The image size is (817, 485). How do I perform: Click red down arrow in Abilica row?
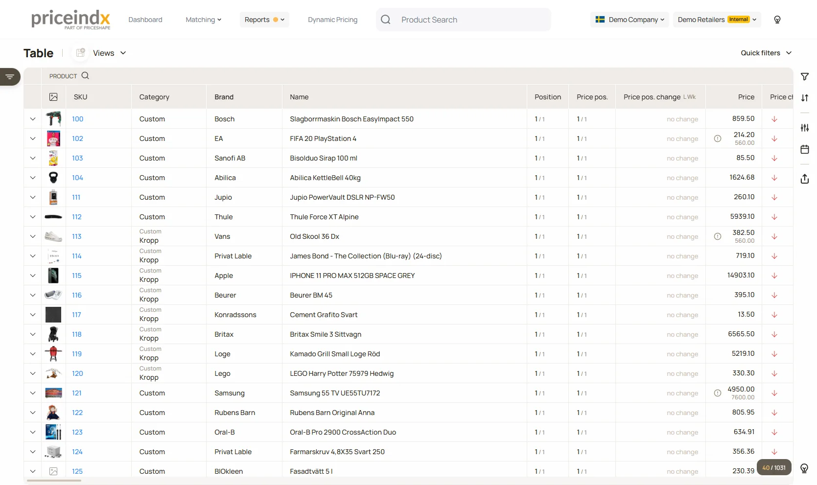point(774,178)
